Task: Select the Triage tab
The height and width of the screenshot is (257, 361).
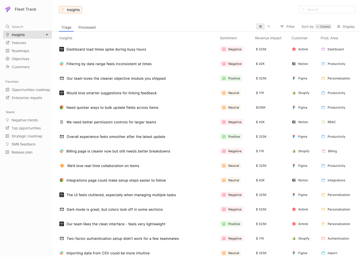Action: pyautogui.click(x=66, y=27)
